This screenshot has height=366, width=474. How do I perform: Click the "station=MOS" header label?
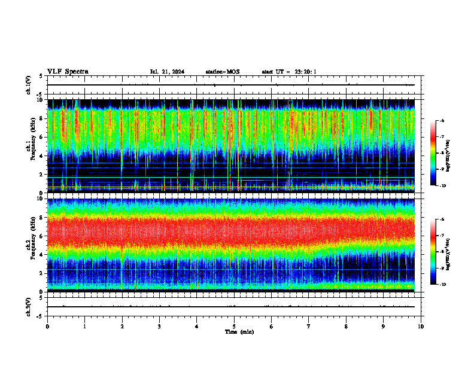pyautogui.click(x=223, y=72)
